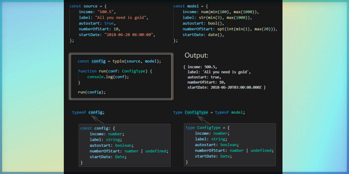The width and height of the screenshot is (349, 174).
Task: Click console.log(conf) statement
Action: tap(108, 77)
